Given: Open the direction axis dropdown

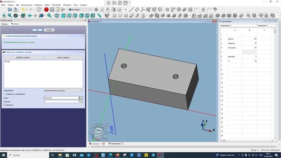Looking at the screenshot, I should 63,90.
